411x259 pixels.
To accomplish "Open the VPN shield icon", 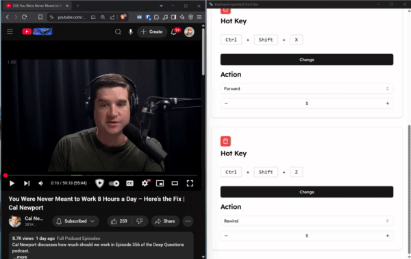I will (191, 17).
